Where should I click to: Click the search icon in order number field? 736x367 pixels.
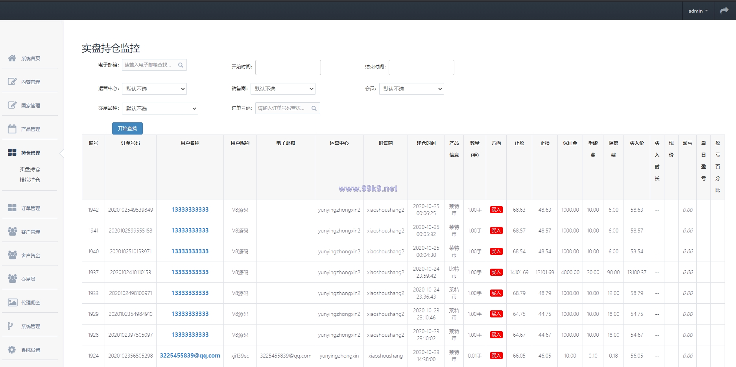click(314, 108)
